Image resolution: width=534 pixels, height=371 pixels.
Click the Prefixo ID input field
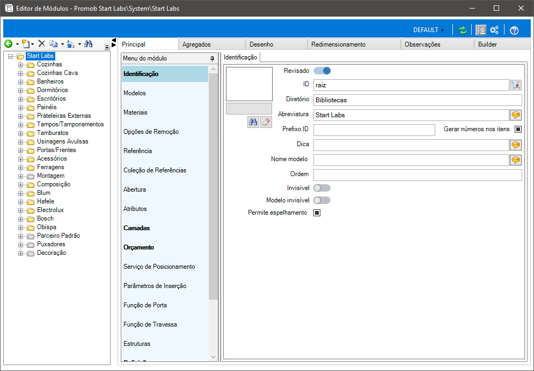[374, 130]
